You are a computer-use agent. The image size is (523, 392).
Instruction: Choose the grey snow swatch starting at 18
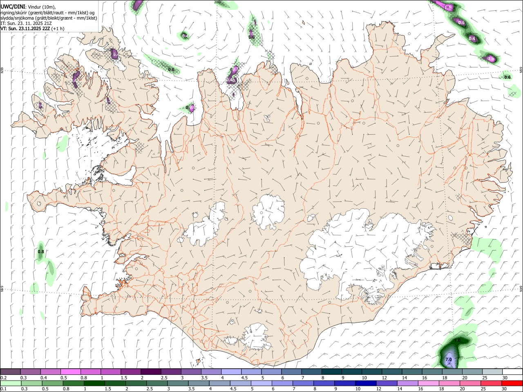[x=451, y=372]
